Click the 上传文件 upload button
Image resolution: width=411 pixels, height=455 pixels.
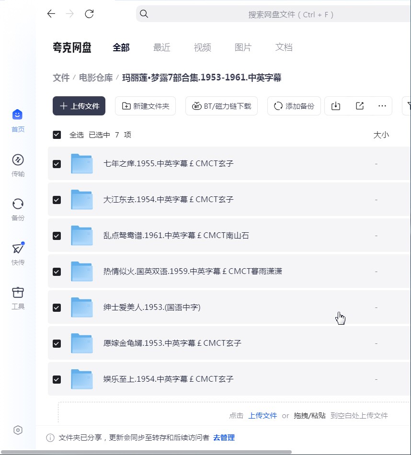[x=79, y=106]
